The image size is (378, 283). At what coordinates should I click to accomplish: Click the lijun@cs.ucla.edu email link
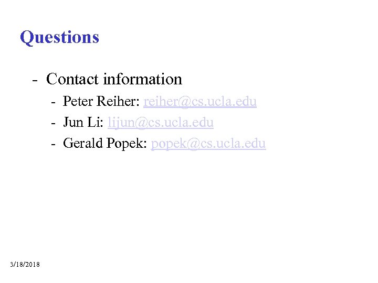161,123
